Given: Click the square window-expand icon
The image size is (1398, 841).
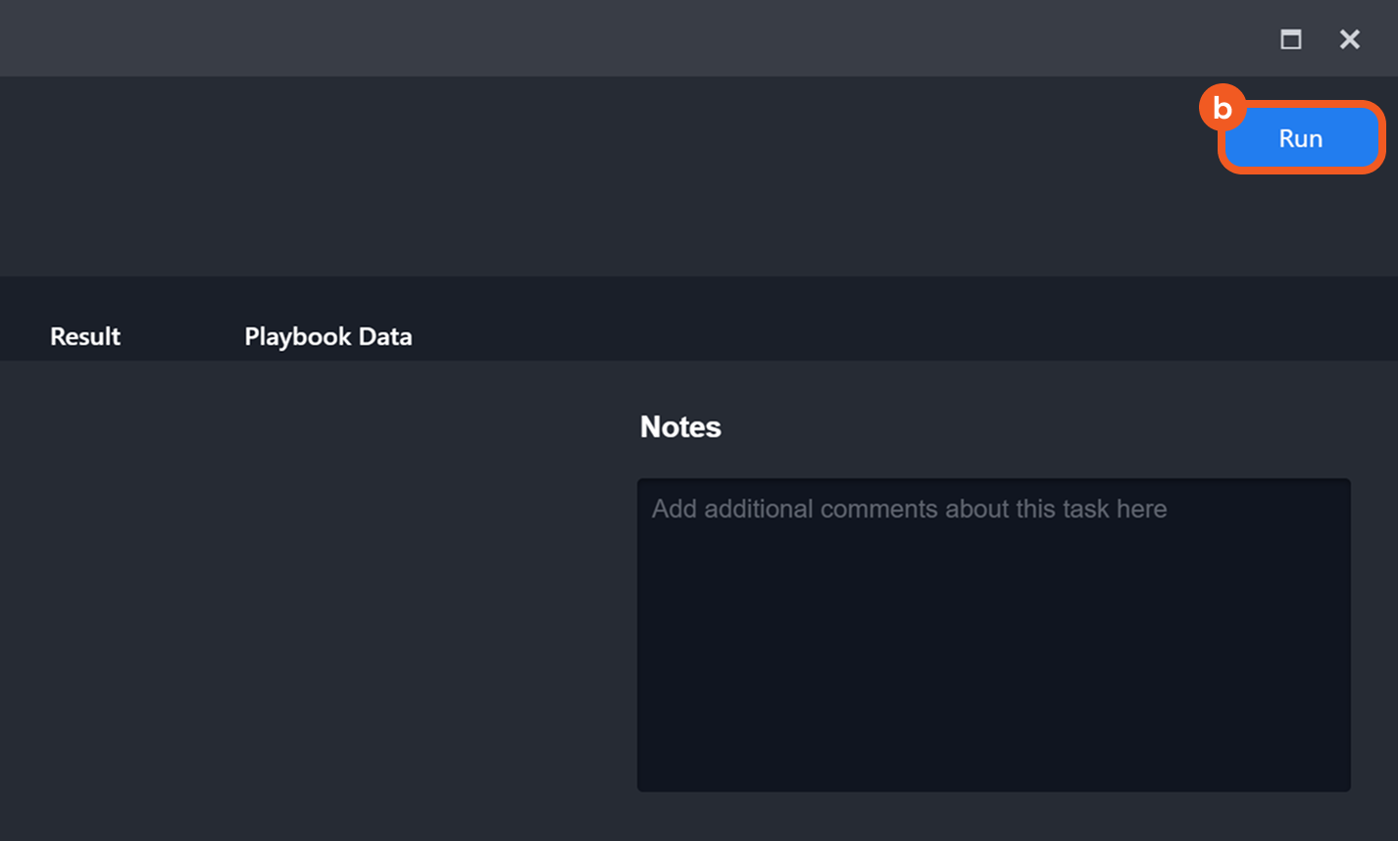Looking at the screenshot, I should pos(1290,39).
